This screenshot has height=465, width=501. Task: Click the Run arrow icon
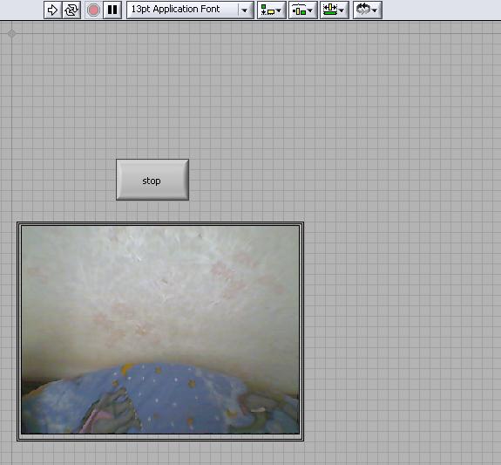[53, 10]
